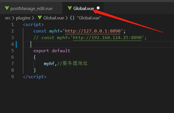Click the export keyword
The image size is (174, 113).
coord(41,51)
